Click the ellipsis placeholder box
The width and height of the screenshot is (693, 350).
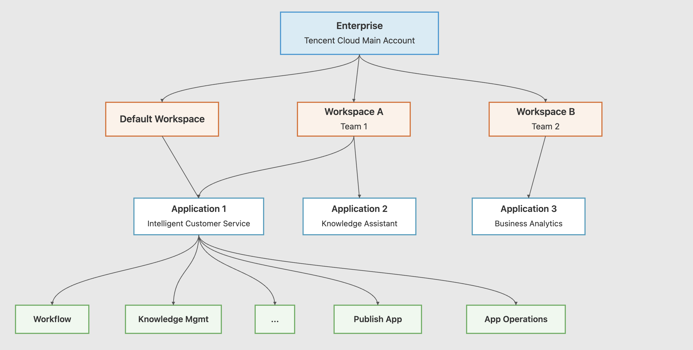click(x=275, y=319)
